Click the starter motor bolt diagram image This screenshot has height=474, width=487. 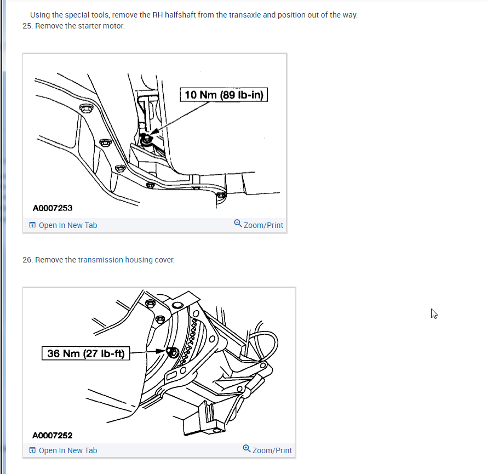point(154,136)
